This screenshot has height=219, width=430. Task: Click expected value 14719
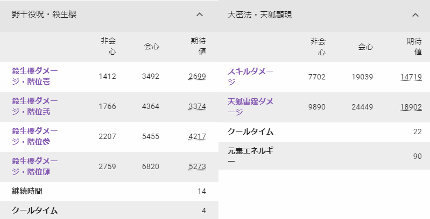point(411,77)
